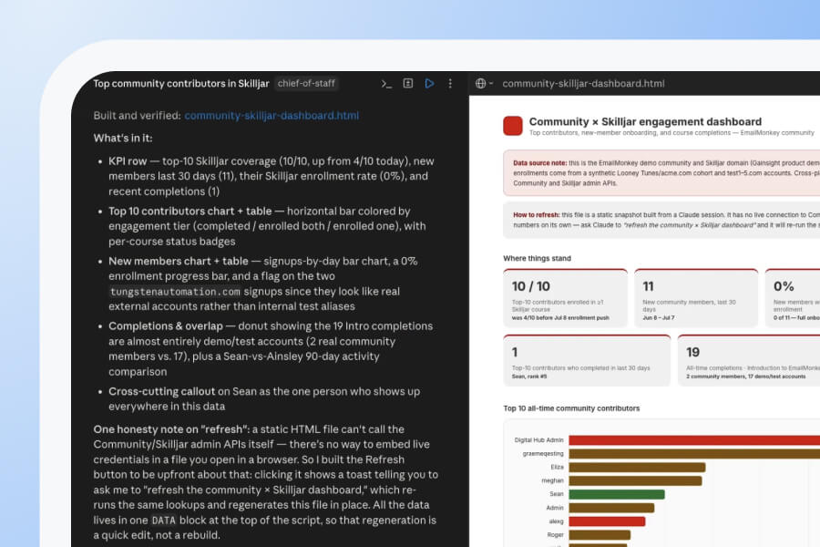This screenshot has height=547, width=820.
Task: Click the green bar for Sean
Action: 617,494
